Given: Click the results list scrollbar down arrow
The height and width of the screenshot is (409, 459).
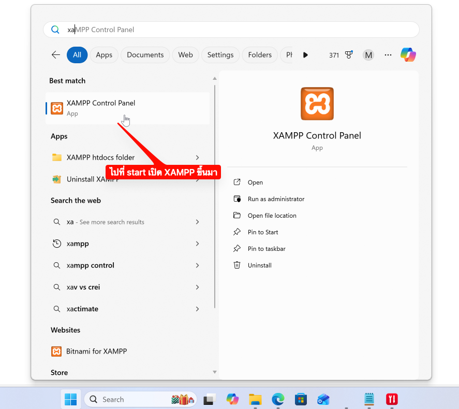Looking at the screenshot, I should coord(215,372).
